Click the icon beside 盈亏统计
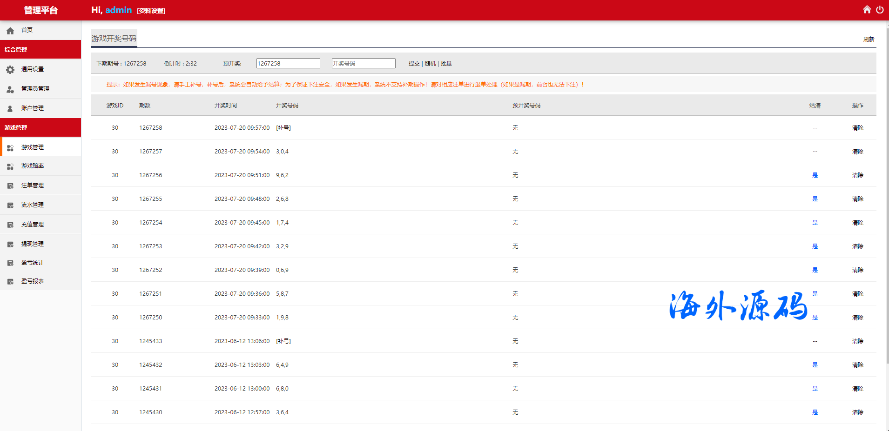The width and height of the screenshot is (889, 431). pyautogui.click(x=10, y=263)
